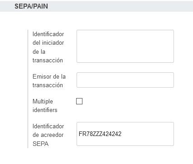Image resolution: width=193 pixels, height=164 pixels.
Task: Focus the Identificador del iniciador text area
Action: pos(125,46)
